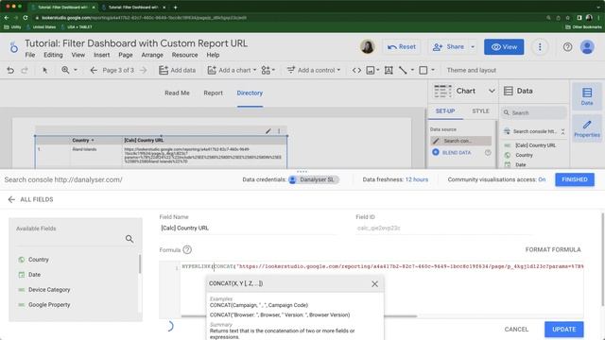605x340 pixels.
Task: Edit the Search console data source pencil
Action: (x=436, y=141)
